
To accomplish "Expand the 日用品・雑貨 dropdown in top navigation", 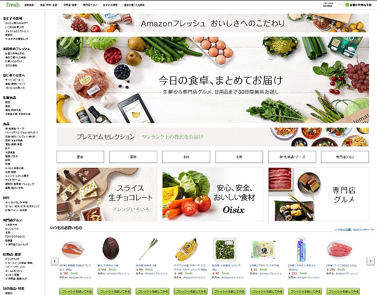I will pyautogui.click(x=71, y=5).
